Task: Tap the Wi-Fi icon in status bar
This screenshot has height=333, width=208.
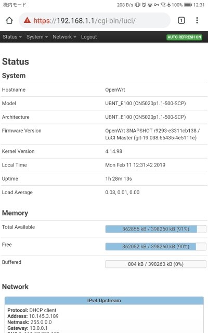Action: tap(163, 5)
